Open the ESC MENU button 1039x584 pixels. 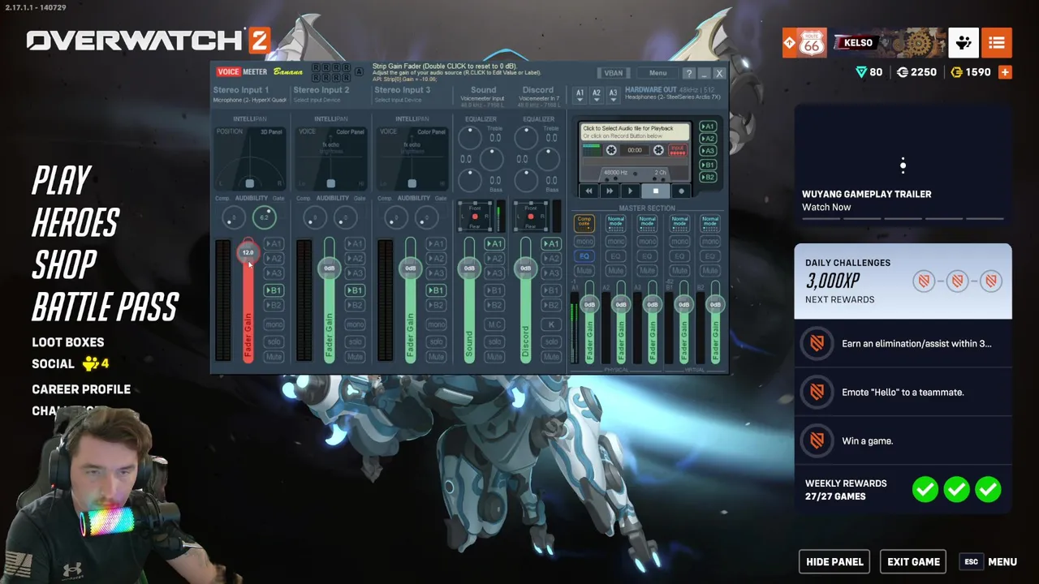click(x=989, y=562)
